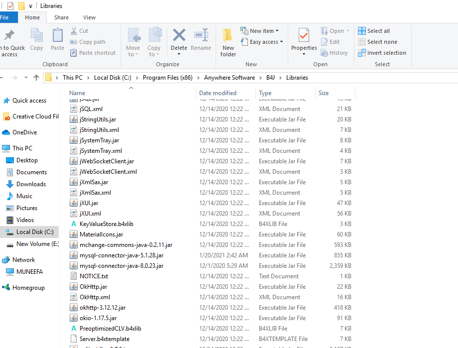Navigate to Local Disk (C:) in breadcrumb
Screen dimensions: 458x348
113,78
